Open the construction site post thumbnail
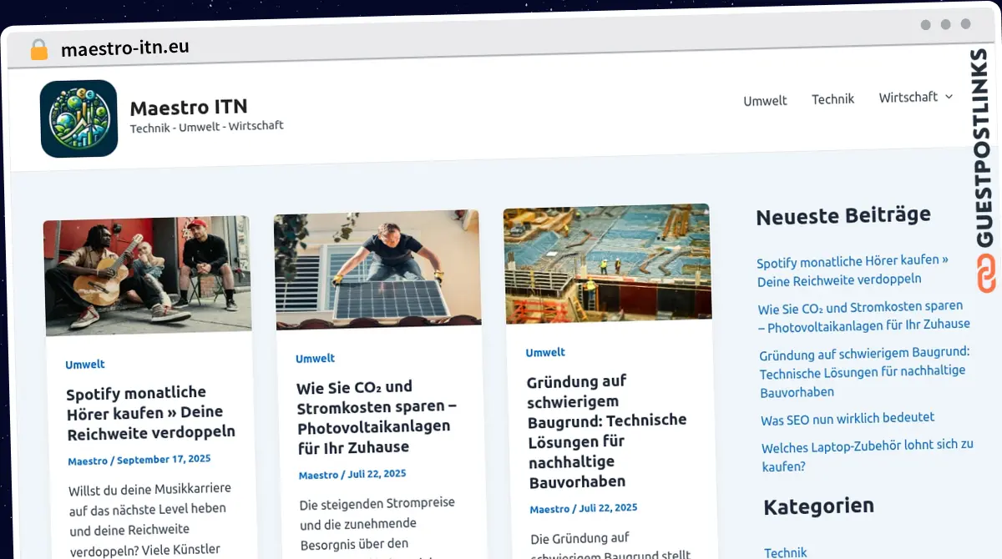This screenshot has height=559, width=1002. pyautogui.click(x=607, y=264)
